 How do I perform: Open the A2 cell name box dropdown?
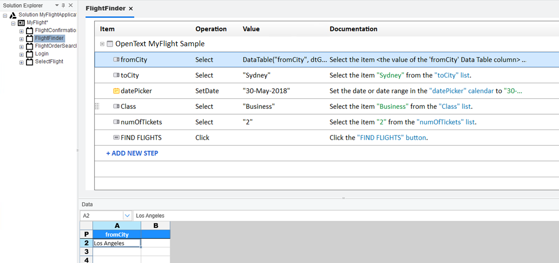127,216
